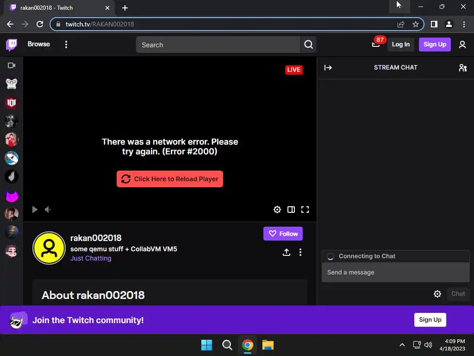This screenshot has height=356, width=474.
Task: Click the red LIVE indicator badge
Action: tap(293, 70)
